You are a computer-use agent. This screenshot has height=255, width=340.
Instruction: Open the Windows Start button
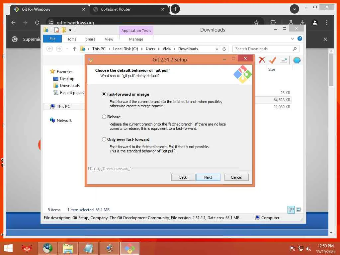tap(8, 248)
